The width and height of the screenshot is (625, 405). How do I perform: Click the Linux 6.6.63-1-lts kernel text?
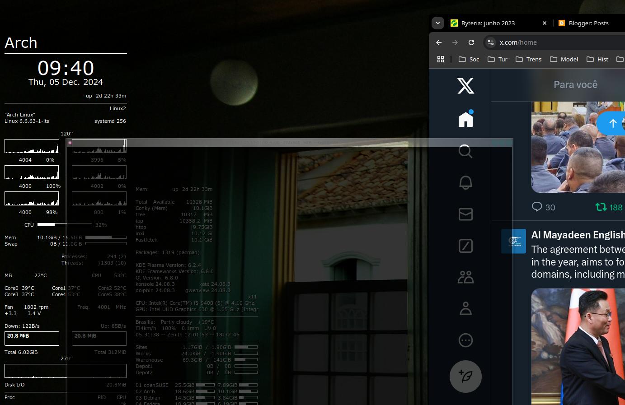[27, 121]
